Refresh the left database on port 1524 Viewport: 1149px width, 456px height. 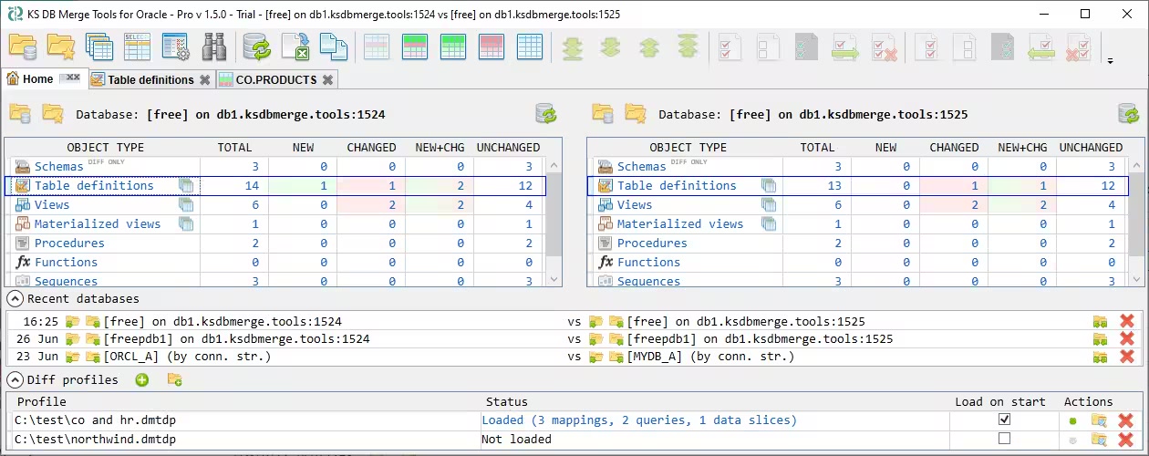pyautogui.click(x=545, y=114)
